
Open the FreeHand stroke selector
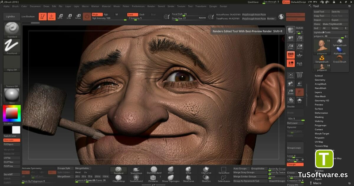[12, 46]
